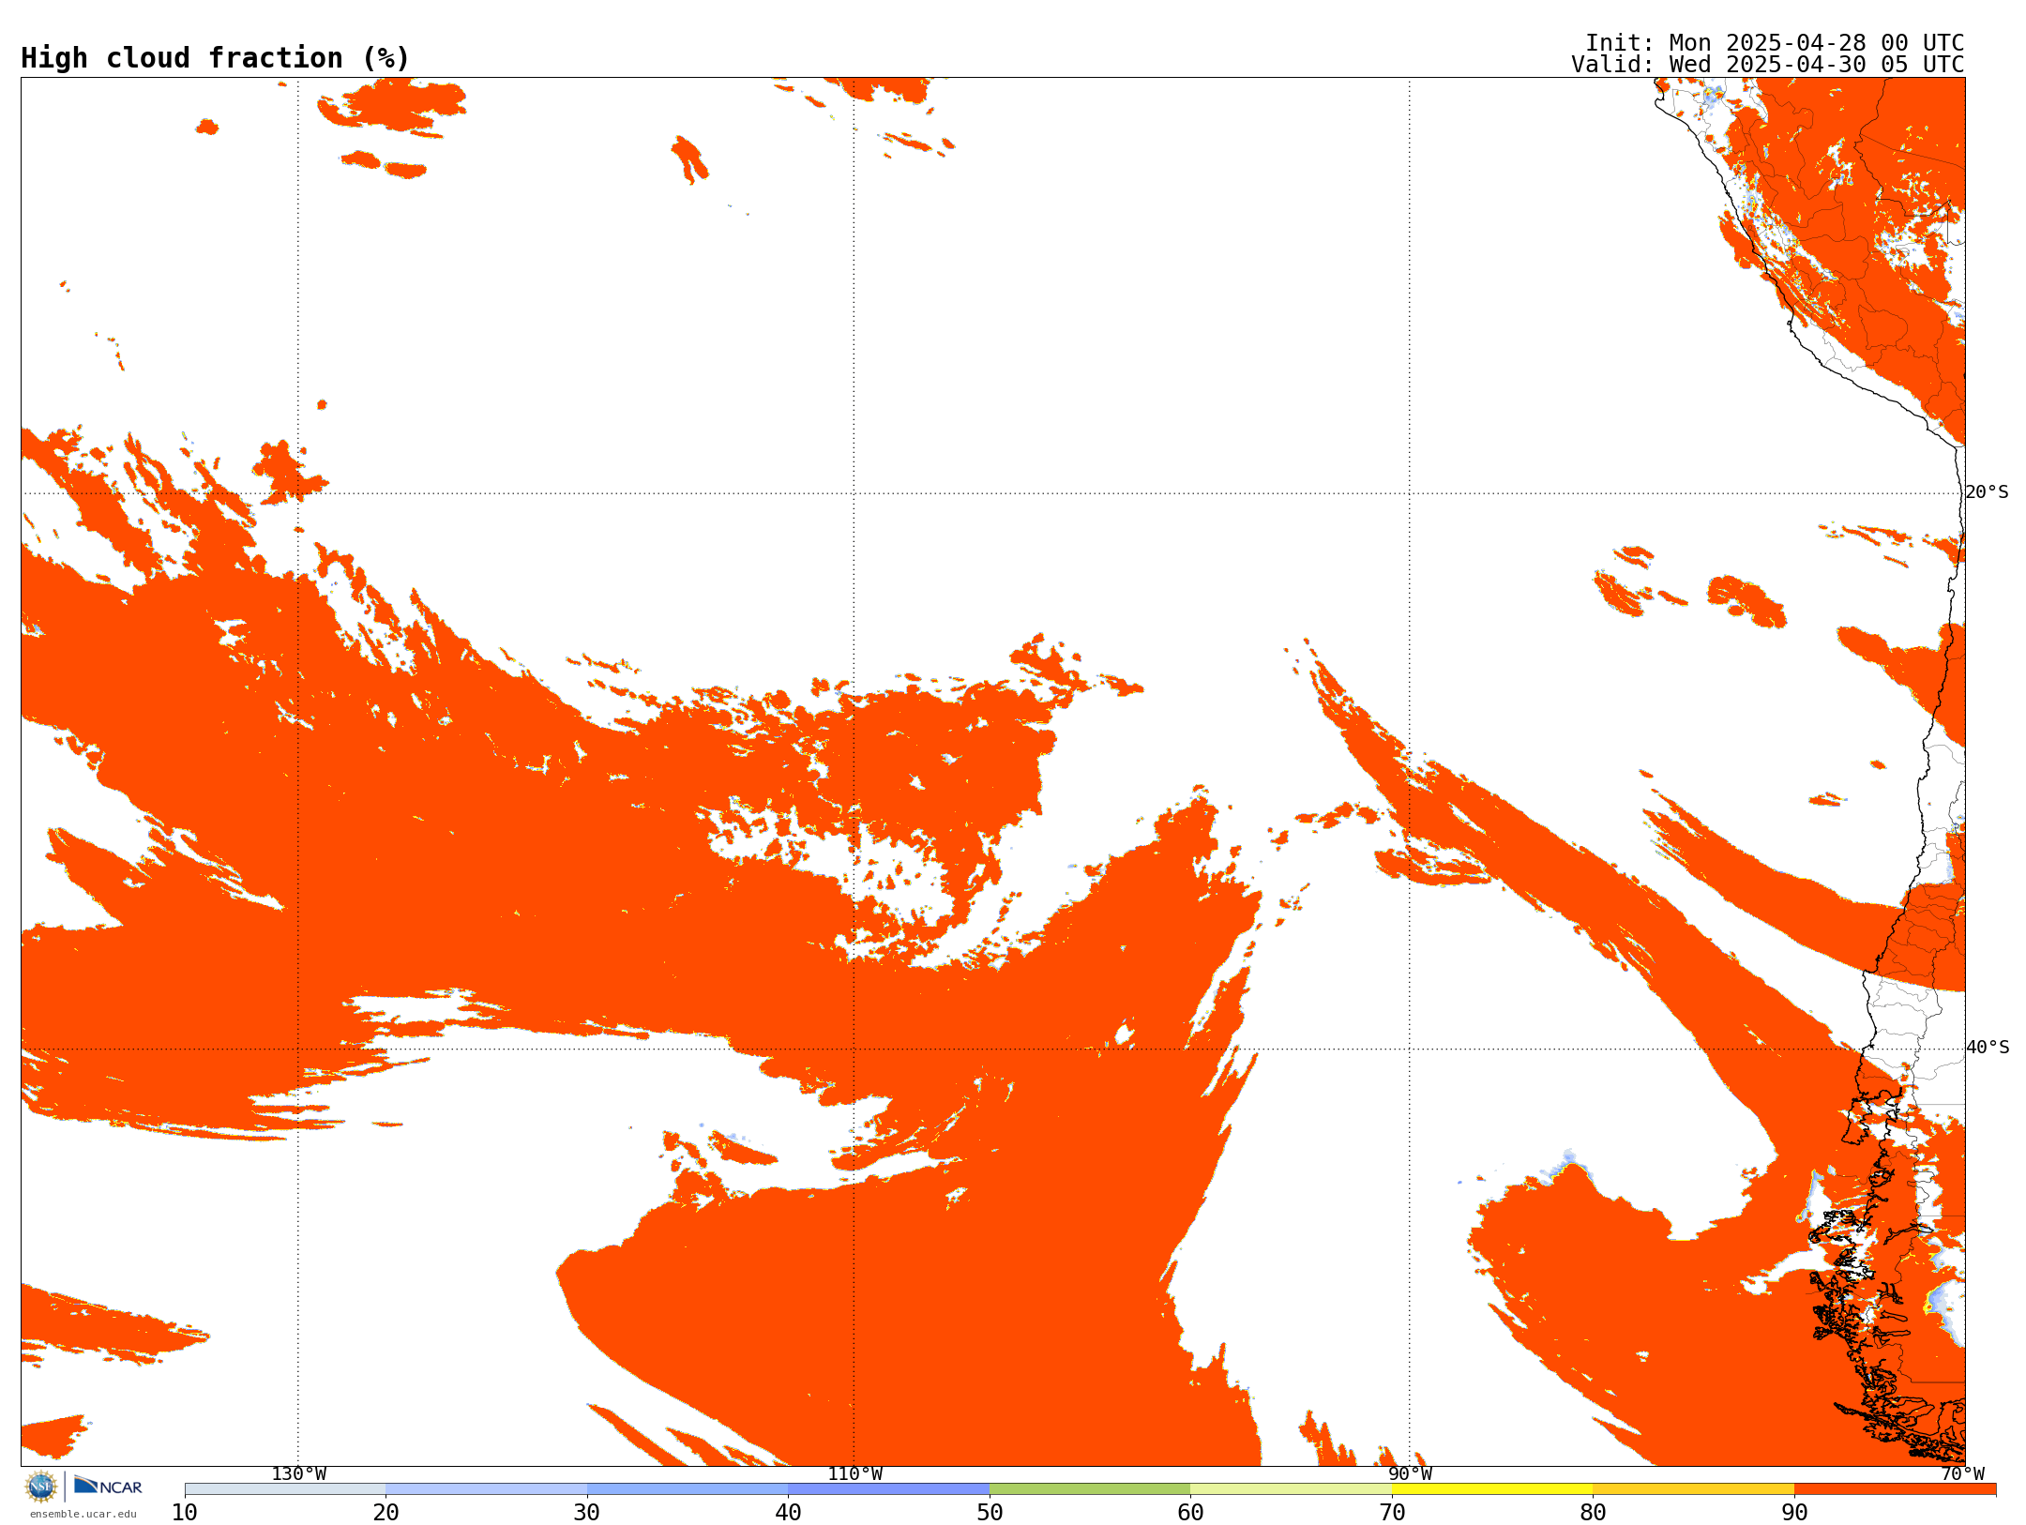Viewport: 2026px width, 1525px height.
Task: Click the colorbar tick label 90
Action: (1794, 1513)
